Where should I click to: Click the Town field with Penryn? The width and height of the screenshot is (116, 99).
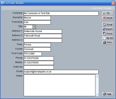[37, 45]
